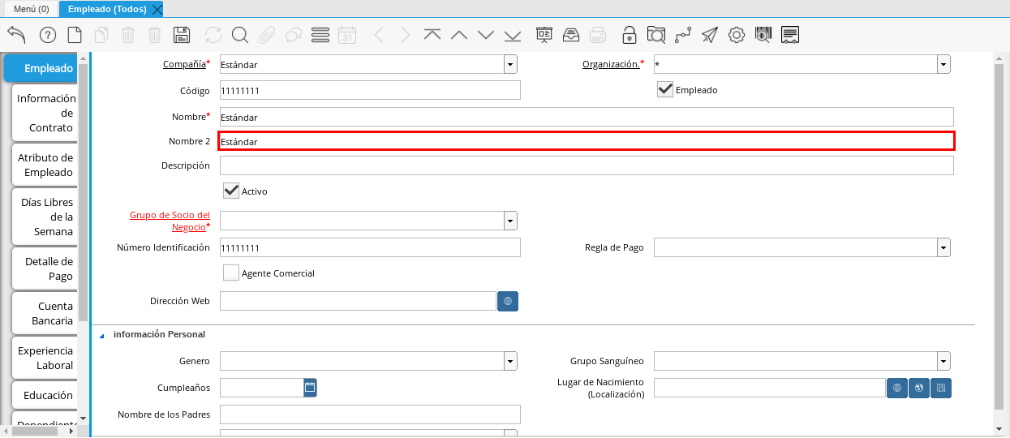Save the record with floppy disk icon

click(182, 35)
